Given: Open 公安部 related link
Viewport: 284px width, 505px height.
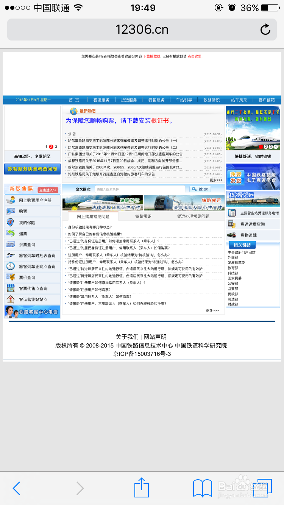Looking at the screenshot, I should (x=233, y=284).
